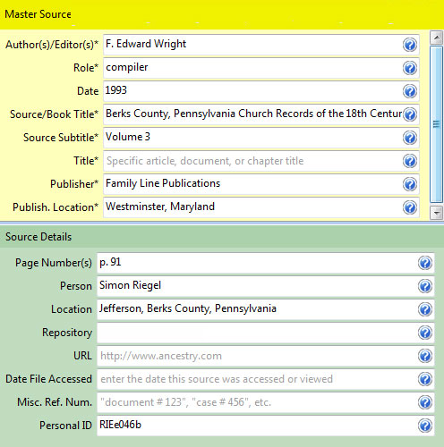This screenshot has height=447, width=444.
Task: Select the Date File Accessed field
Action: click(266, 379)
